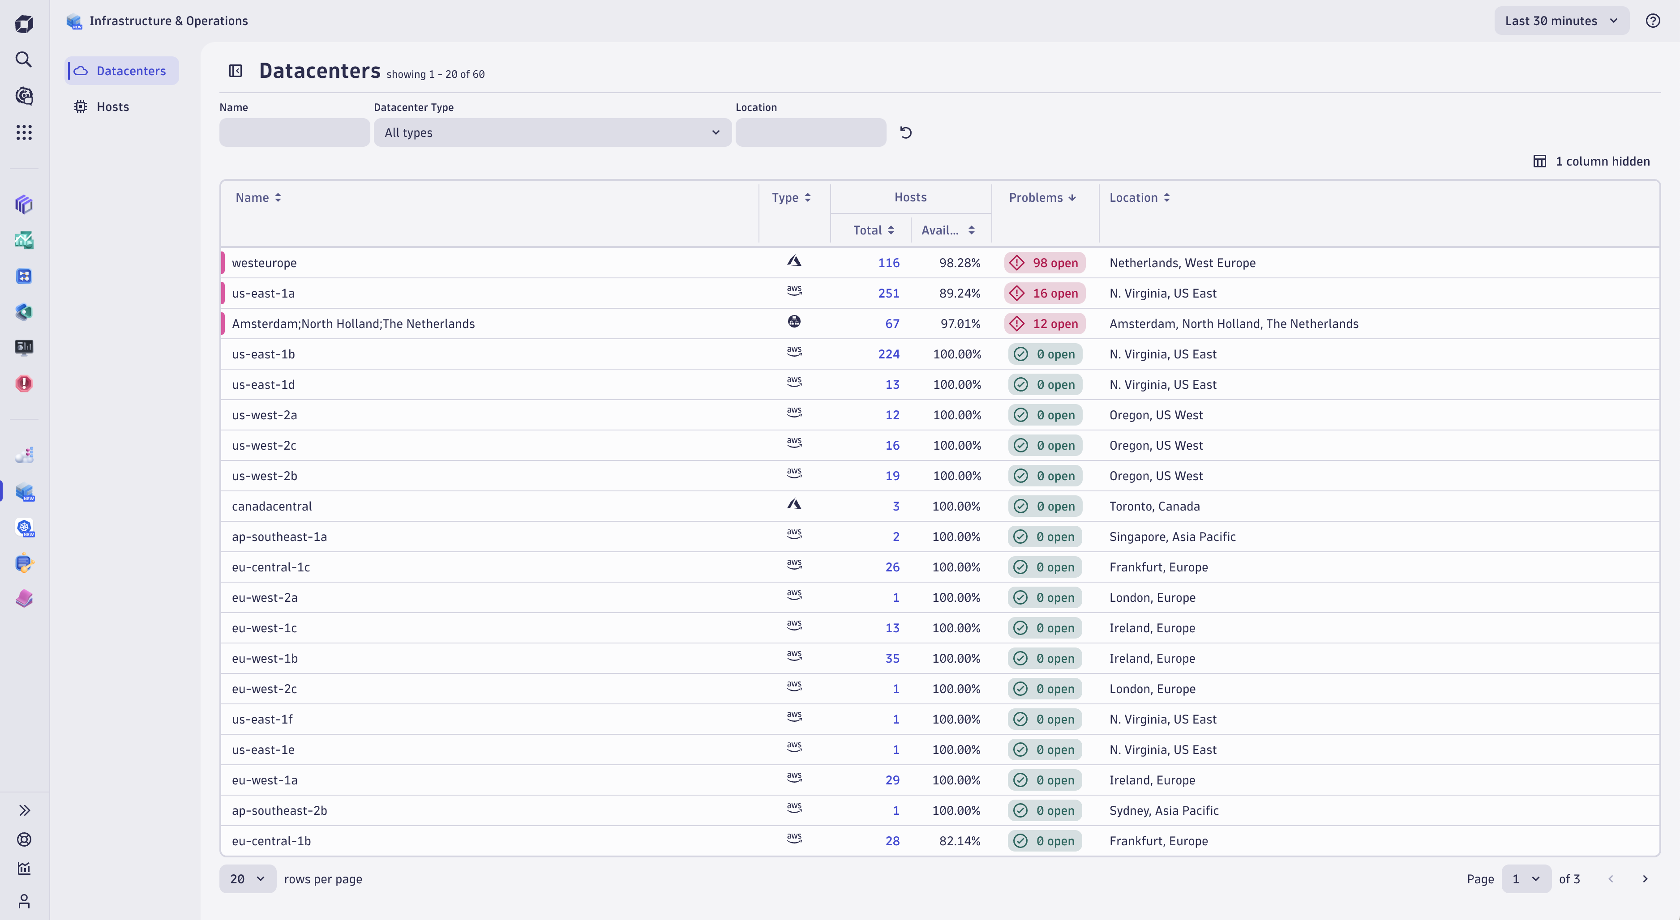Image resolution: width=1680 pixels, height=920 pixels.
Task: Open the user account icon at sidebar bottom
Action: coord(24,902)
